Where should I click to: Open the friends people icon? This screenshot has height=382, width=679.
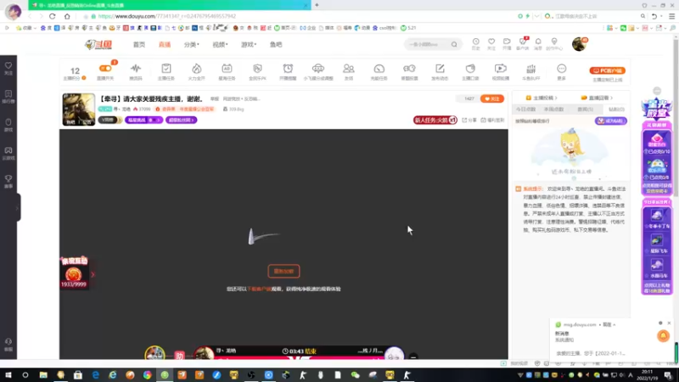tap(349, 69)
